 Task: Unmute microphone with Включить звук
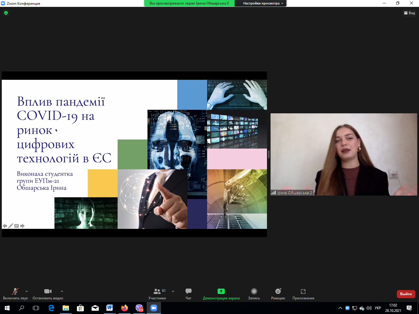(x=15, y=294)
